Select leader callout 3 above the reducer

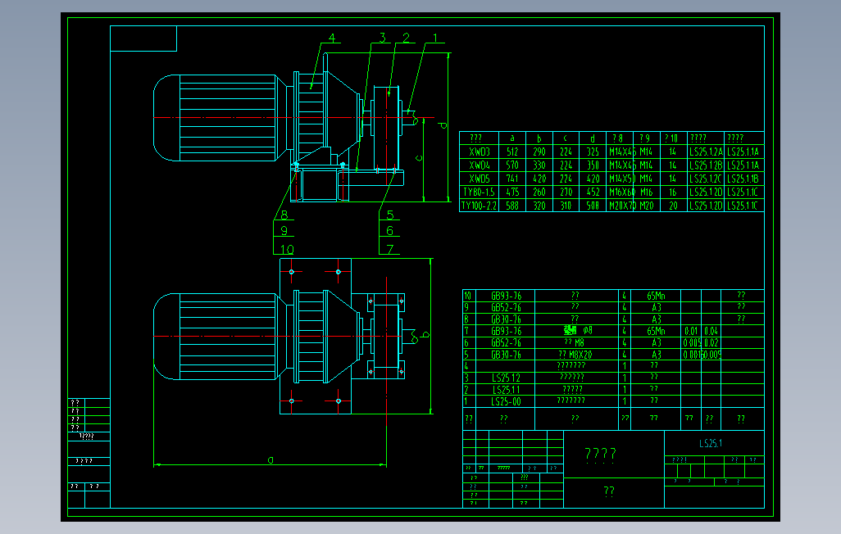tap(383, 38)
